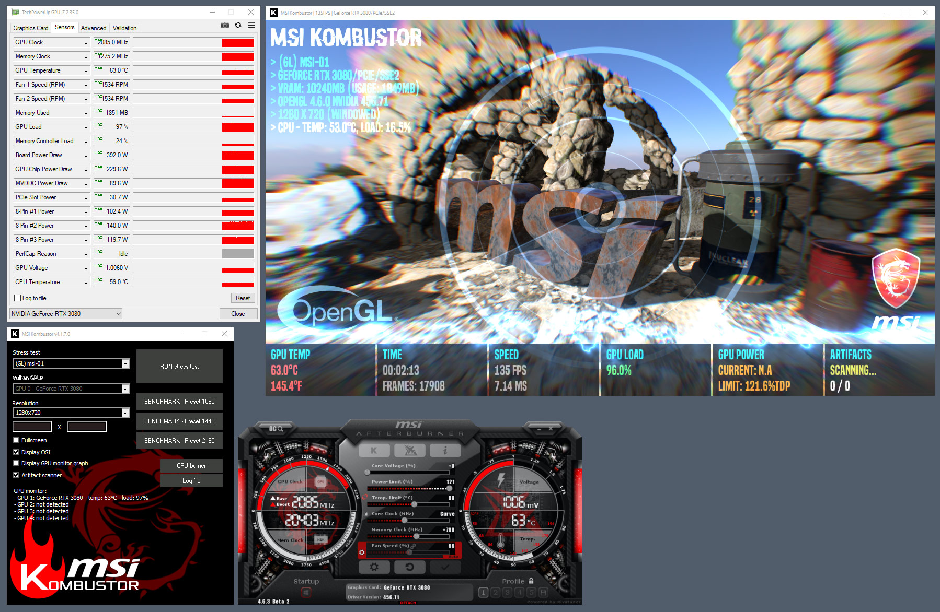This screenshot has height=612, width=940.
Task: Save profile with the Afterburner floppy icon
Action: point(543,592)
